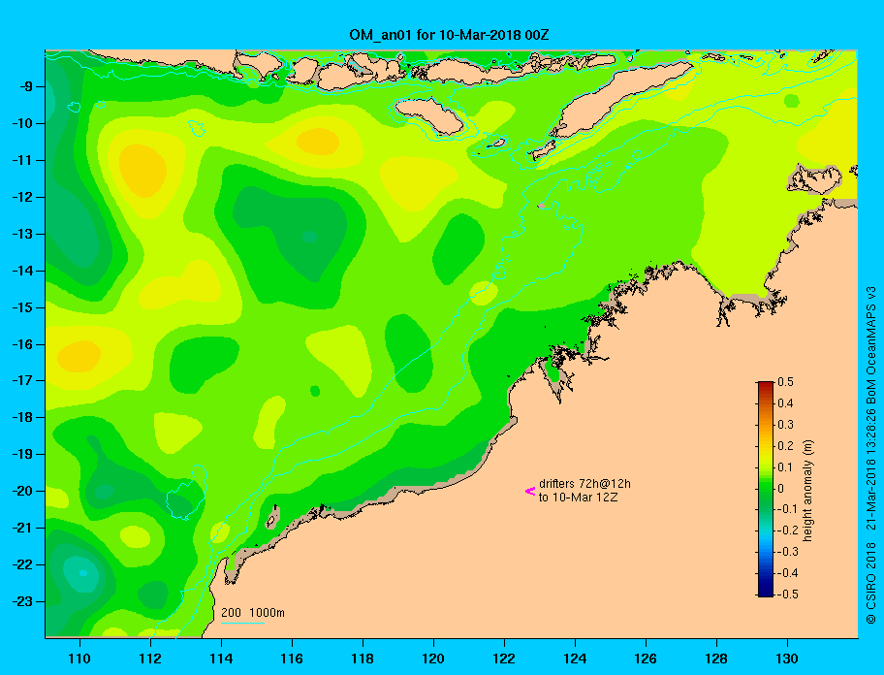Viewport: 884px width, 675px height.
Task: Click the text 'to 10-Mar 12Z'
Action: [578, 498]
